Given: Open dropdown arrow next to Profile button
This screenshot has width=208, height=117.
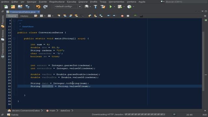Looking at the screenshot, I should pos(134,6).
